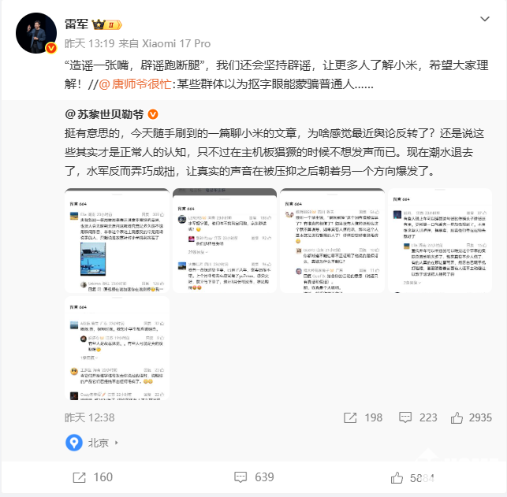
Task: Click bottom repost icon showing 160
Action: click(79, 477)
